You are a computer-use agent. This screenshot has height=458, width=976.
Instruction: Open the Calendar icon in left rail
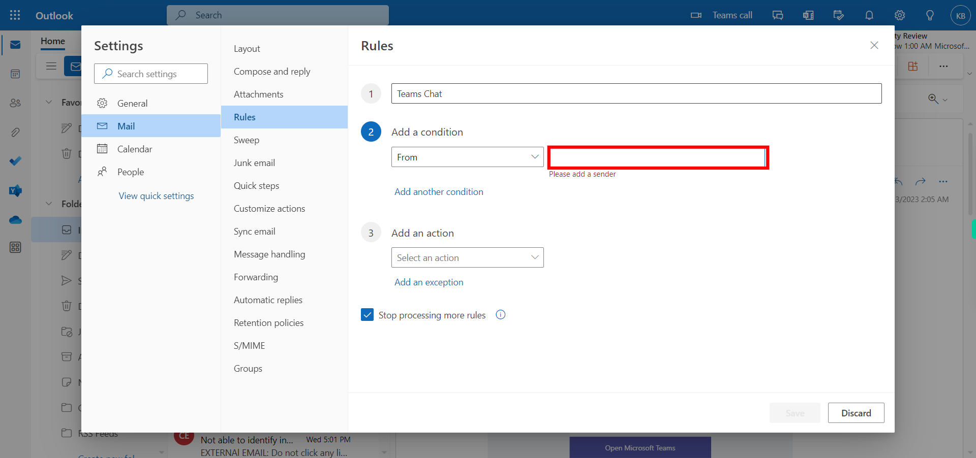(x=15, y=74)
